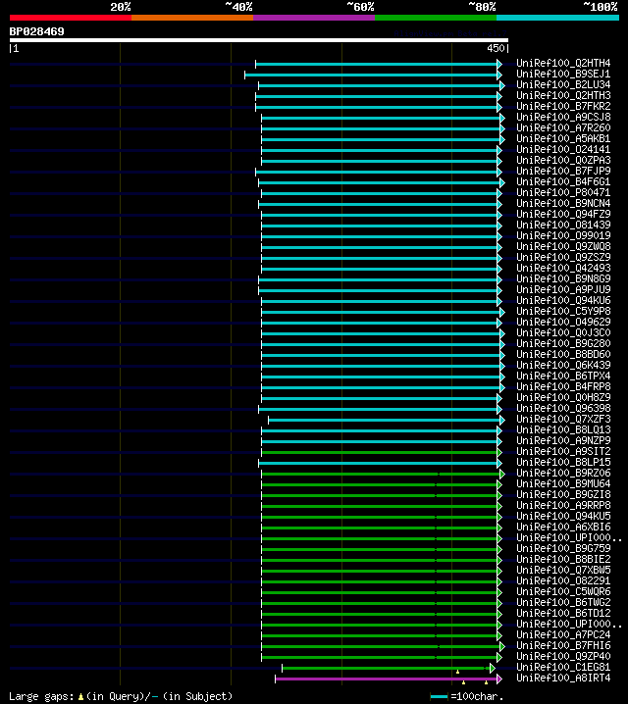Click label UniRef100_Q0J3C0
This screenshot has width=628, height=704.
pyautogui.click(x=563, y=332)
